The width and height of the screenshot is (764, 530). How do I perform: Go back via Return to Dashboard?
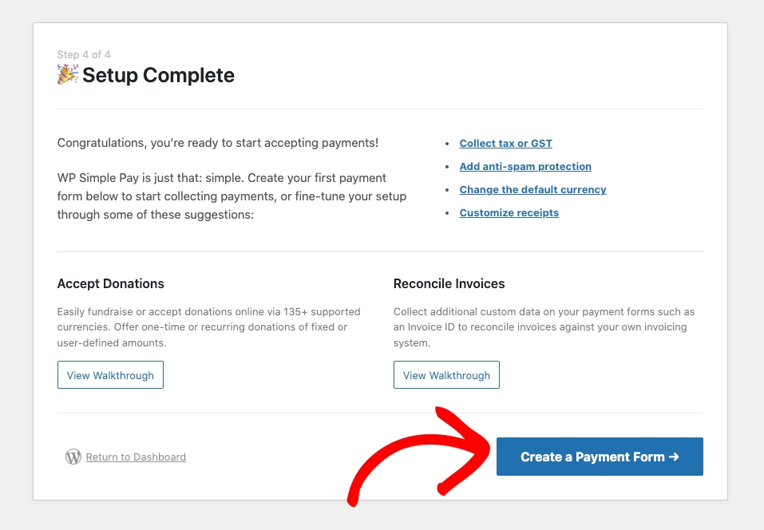[136, 457]
